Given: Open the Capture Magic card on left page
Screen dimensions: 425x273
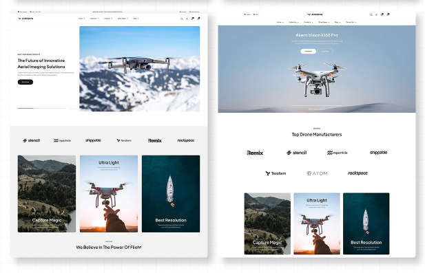Looking at the screenshot, I should [x=47, y=194].
